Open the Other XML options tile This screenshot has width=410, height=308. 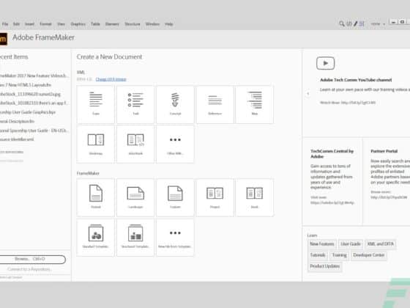pyautogui.click(x=175, y=144)
